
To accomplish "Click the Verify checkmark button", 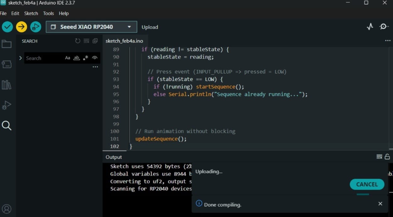I will click(x=7, y=27).
